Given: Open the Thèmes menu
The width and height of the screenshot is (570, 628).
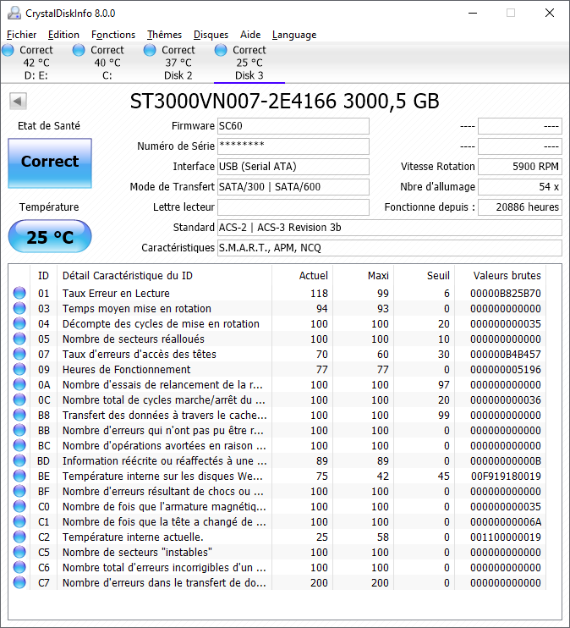Looking at the screenshot, I should click(164, 35).
